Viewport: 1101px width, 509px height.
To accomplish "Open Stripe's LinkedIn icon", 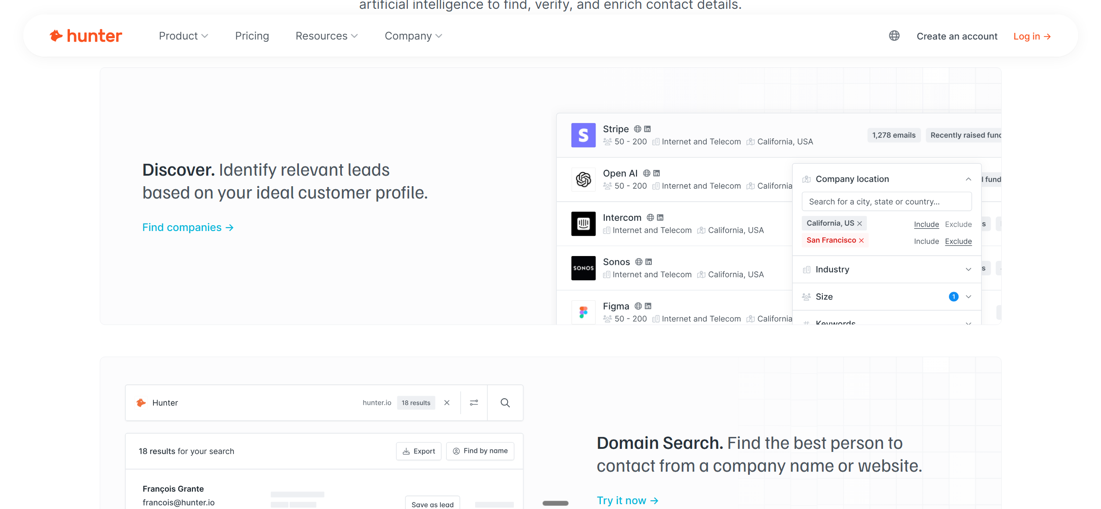I will [x=647, y=129].
